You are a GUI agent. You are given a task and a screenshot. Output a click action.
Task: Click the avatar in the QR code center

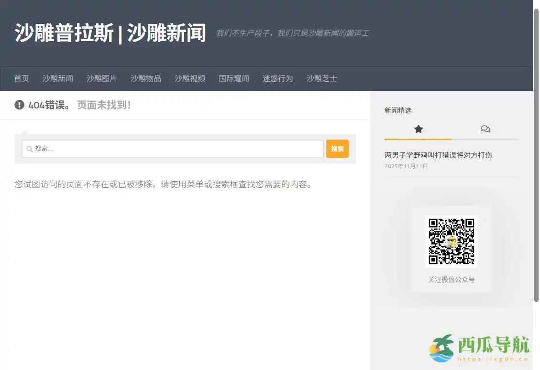point(451,241)
